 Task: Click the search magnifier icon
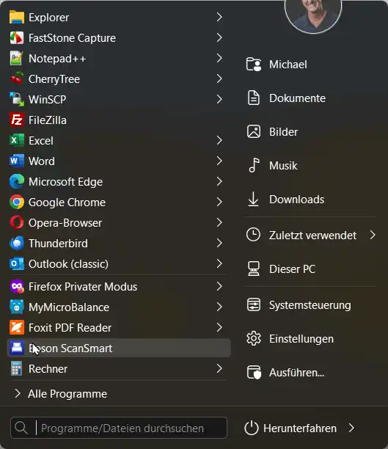click(x=21, y=428)
